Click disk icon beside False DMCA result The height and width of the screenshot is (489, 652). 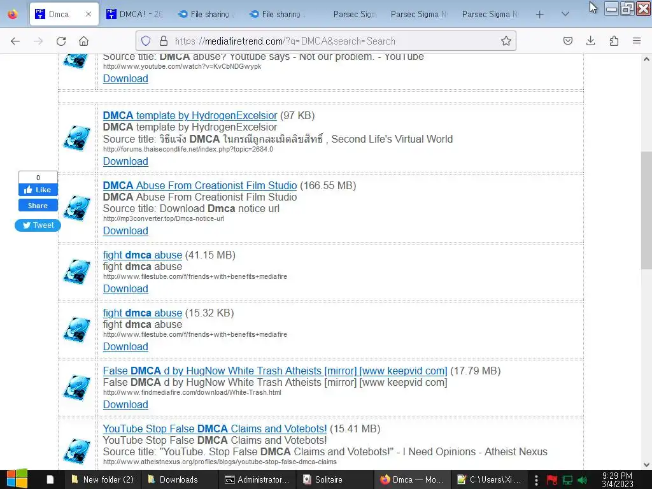pos(77,388)
